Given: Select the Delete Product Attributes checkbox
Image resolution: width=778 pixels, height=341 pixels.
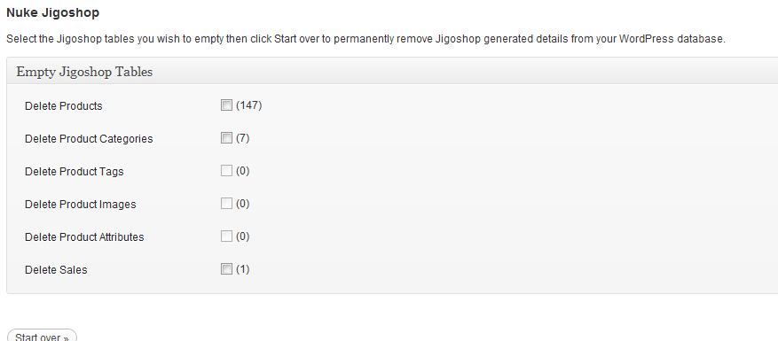Looking at the screenshot, I should click(226, 236).
